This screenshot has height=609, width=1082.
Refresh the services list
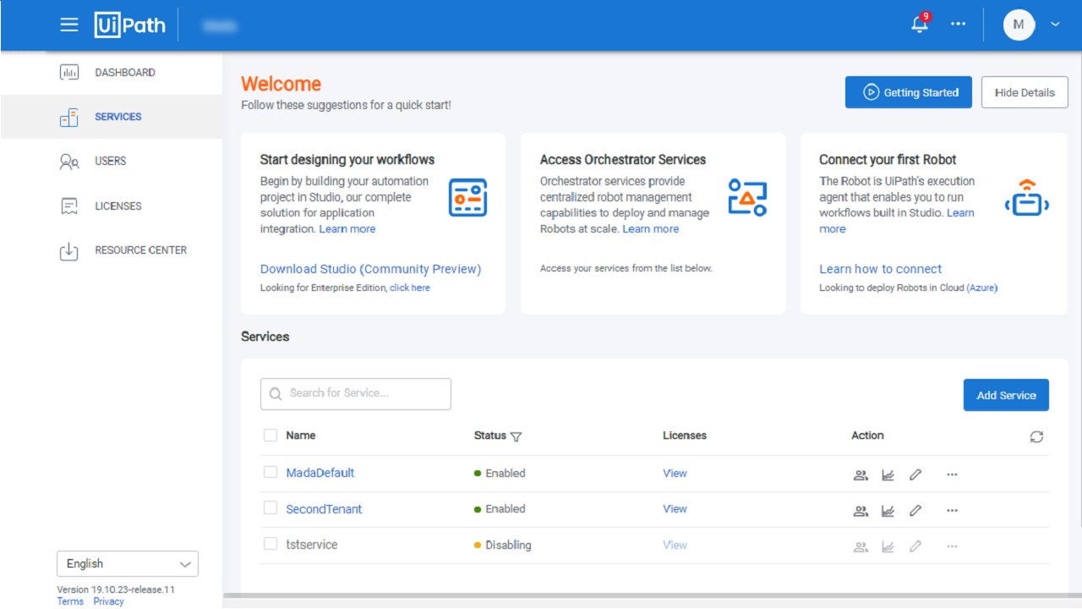click(x=1037, y=436)
